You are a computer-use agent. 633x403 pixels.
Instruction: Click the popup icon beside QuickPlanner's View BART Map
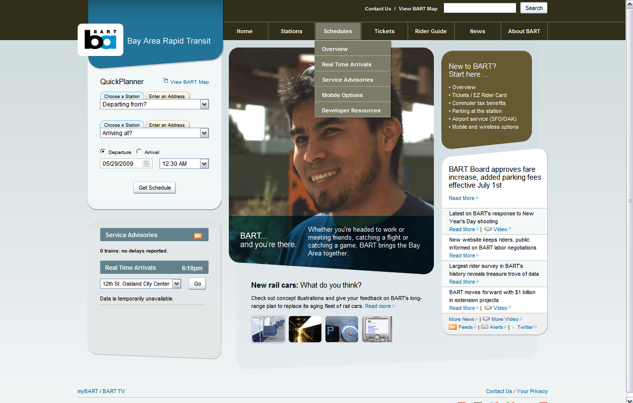(x=165, y=81)
